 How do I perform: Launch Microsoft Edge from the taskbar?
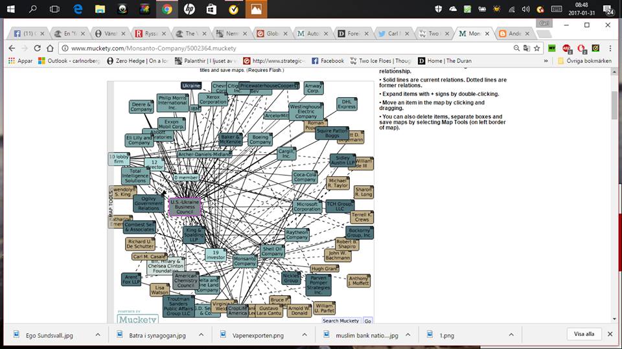(78, 9)
